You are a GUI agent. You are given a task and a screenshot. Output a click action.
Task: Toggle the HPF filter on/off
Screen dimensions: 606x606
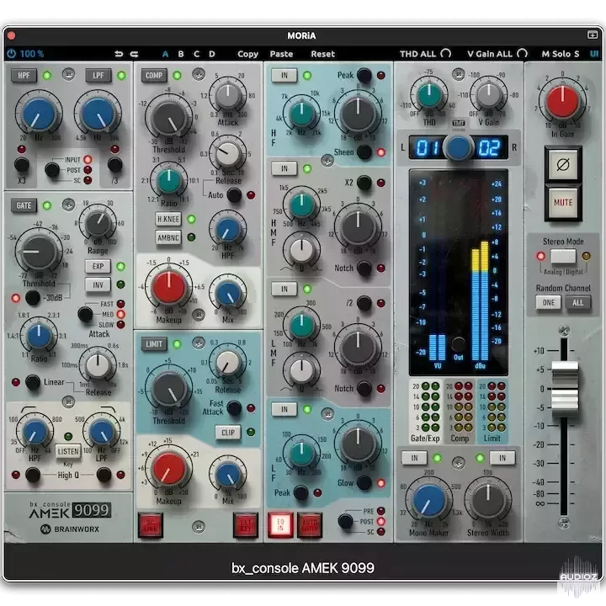click(24, 76)
